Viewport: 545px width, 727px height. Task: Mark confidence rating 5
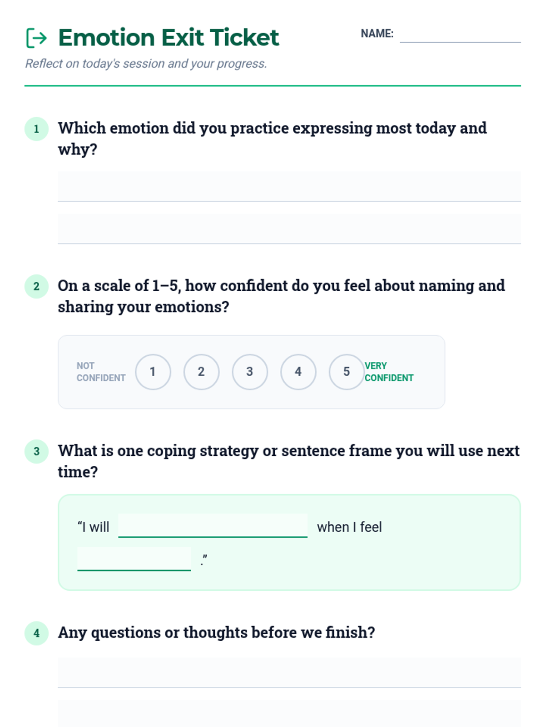[347, 372]
